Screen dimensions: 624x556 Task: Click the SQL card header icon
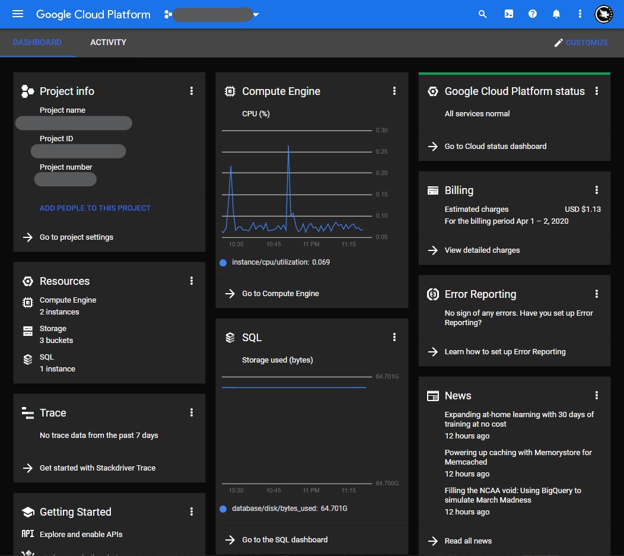230,338
